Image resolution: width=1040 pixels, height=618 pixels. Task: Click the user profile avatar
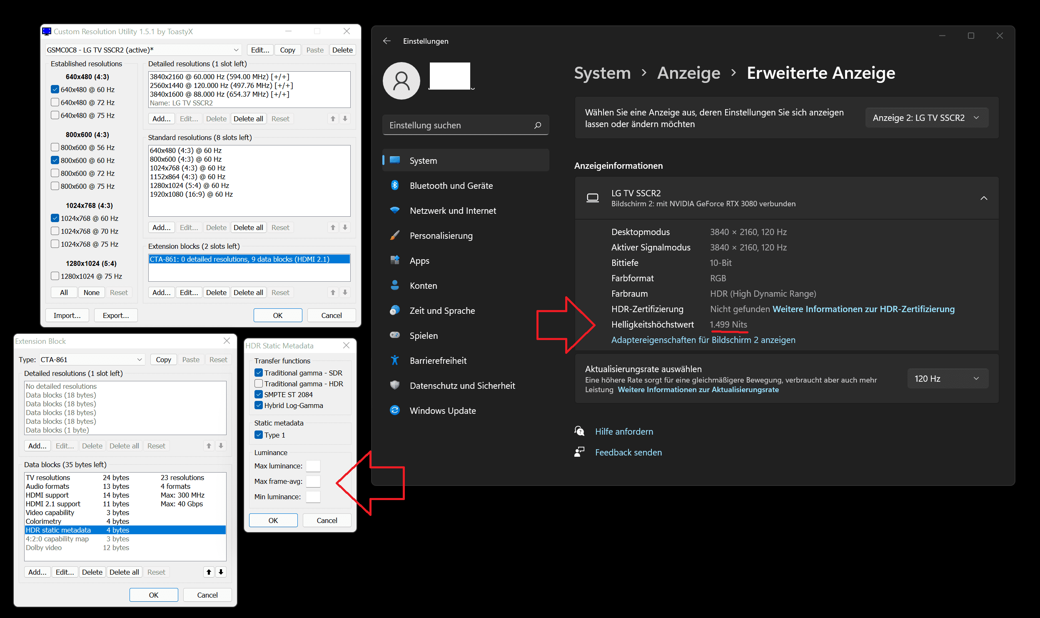pyautogui.click(x=402, y=81)
